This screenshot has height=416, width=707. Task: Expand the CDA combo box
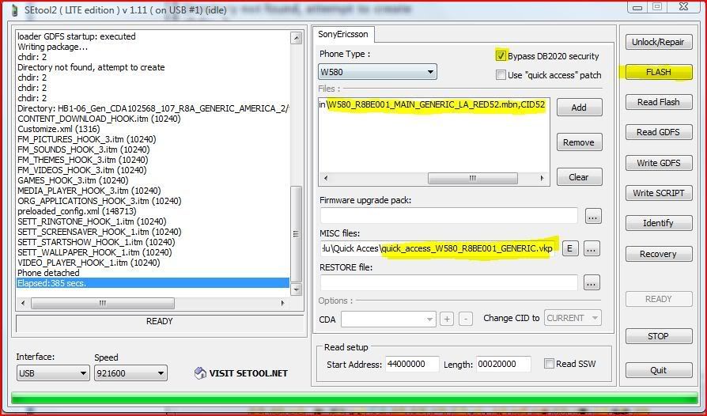(388, 319)
